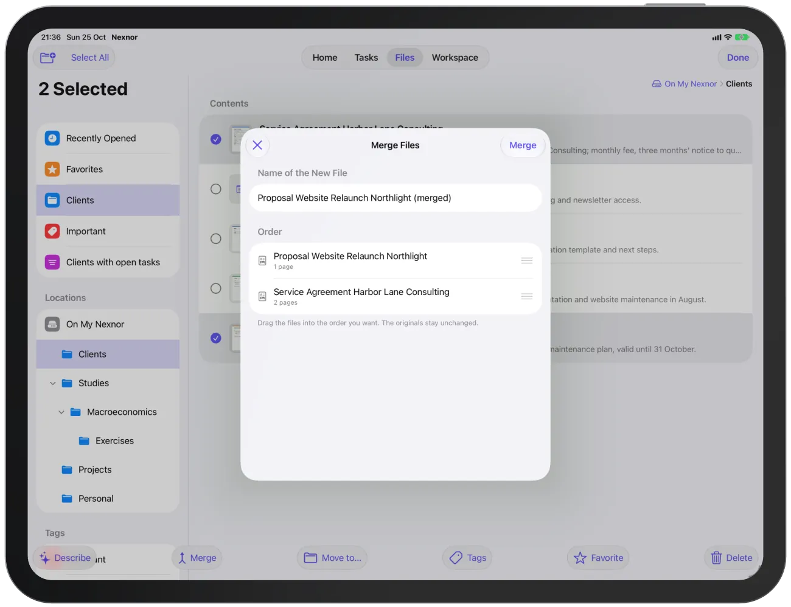Screen dimensions: 791x607
Task: Open the Exercises folder
Action: click(108, 442)
